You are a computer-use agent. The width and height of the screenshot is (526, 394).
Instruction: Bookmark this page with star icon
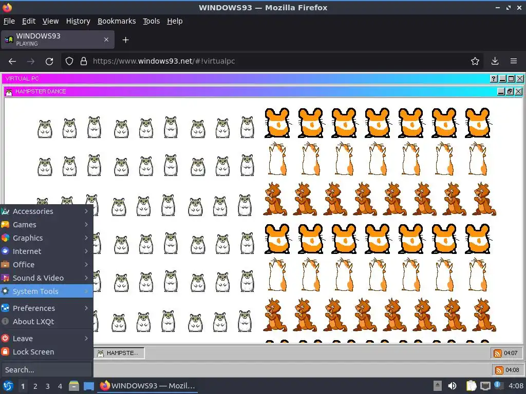(475, 61)
